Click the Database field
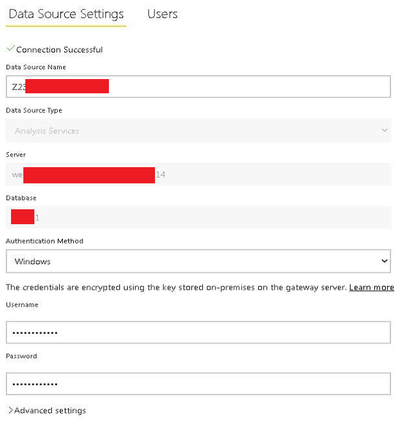The image size is (417, 427). 198,217
